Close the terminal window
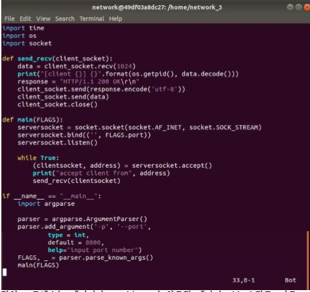Image resolution: width=310 pixels, height=292 pixels. coord(307,7)
